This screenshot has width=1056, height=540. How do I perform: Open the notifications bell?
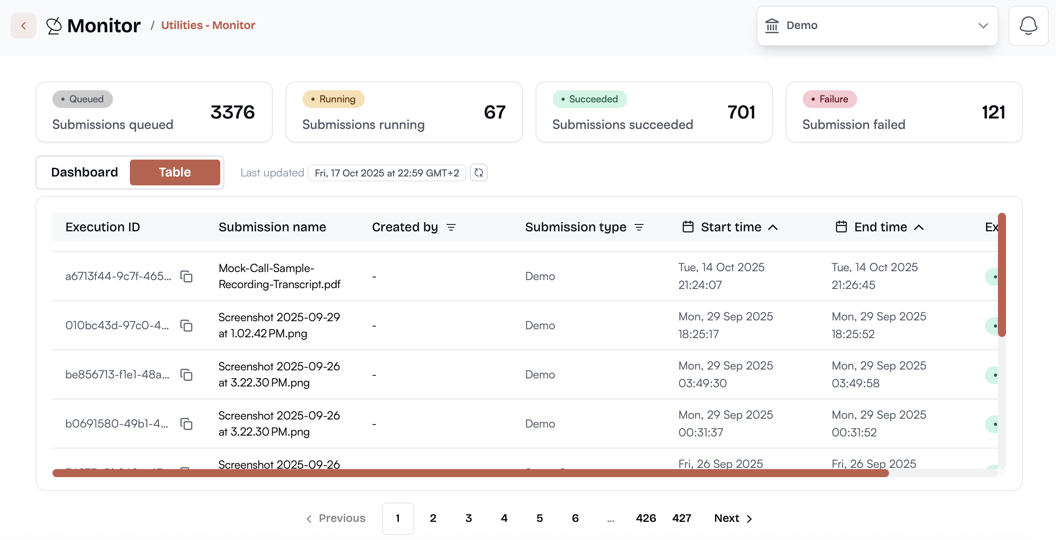tap(1028, 26)
